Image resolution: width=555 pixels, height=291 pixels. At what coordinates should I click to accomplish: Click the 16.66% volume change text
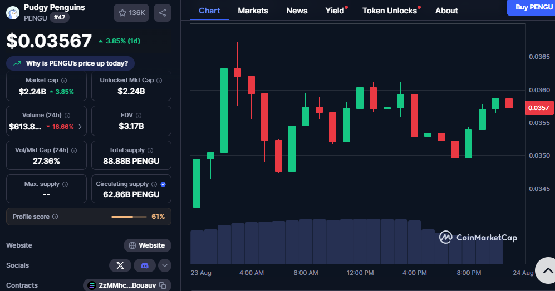pyautogui.click(x=63, y=127)
